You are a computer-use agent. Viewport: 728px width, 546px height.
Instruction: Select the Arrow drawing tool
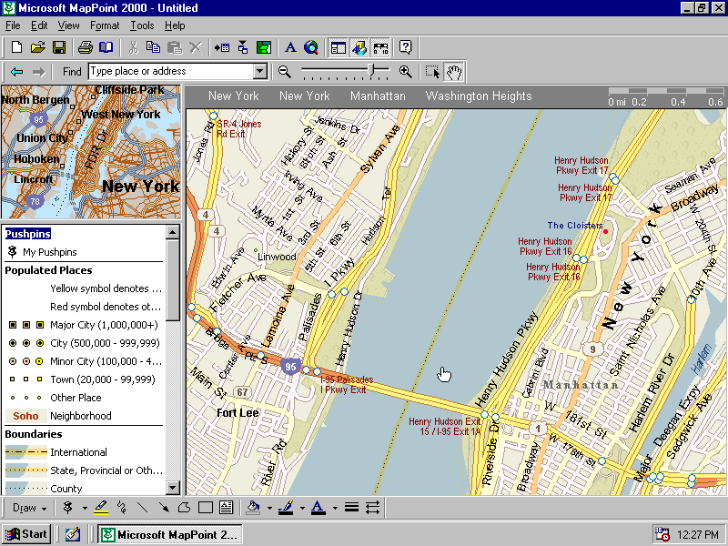coord(164,508)
